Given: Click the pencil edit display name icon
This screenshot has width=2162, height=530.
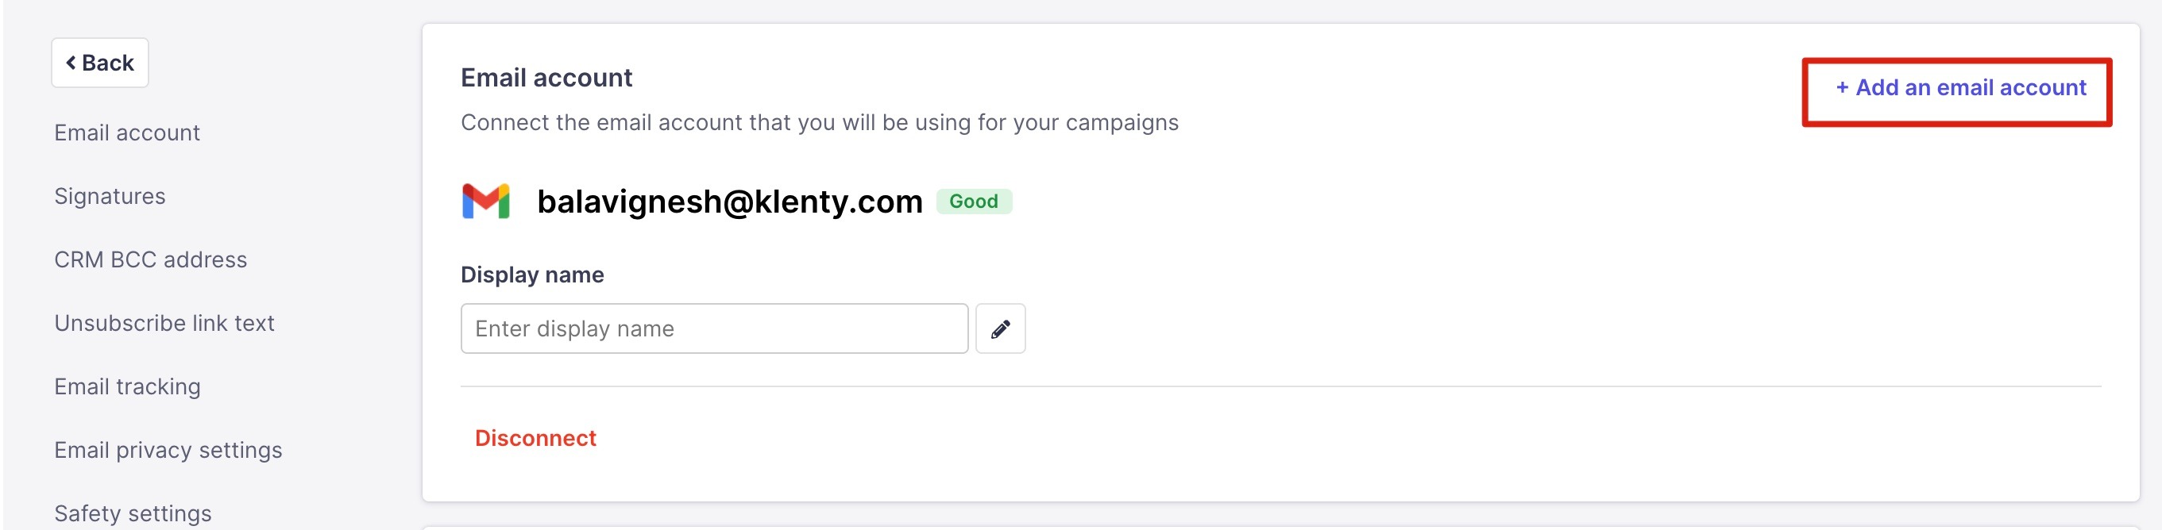Looking at the screenshot, I should point(1000,328).
